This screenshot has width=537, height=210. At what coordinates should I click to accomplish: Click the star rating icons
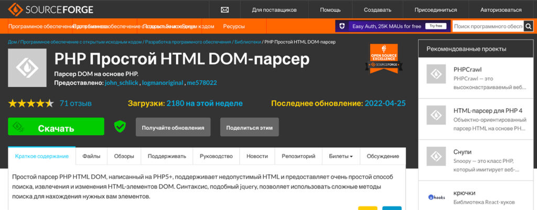[x=31, y=103]
